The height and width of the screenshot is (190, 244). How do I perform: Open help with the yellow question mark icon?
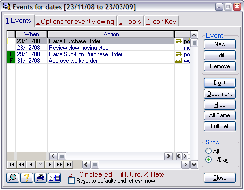point(27,178)
